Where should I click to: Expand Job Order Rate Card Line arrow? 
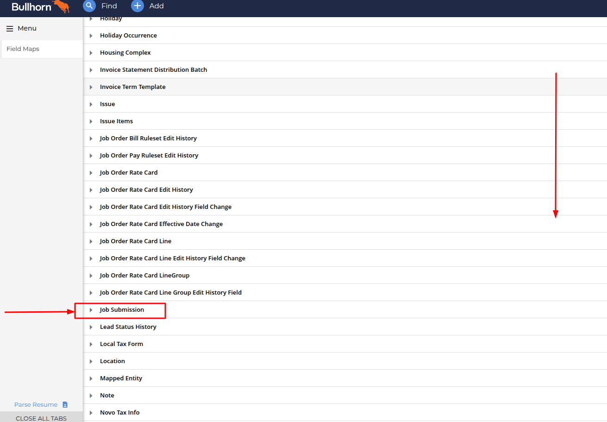pyautogui.click(x=91, y=241)
